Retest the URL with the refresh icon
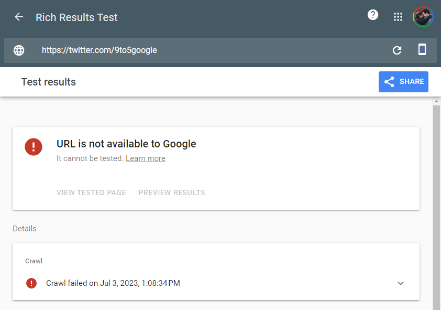The image size is (441, 310). [397, 50]
